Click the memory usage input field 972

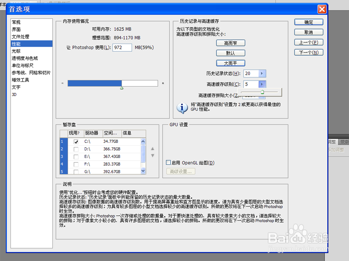tap(122, 47)
